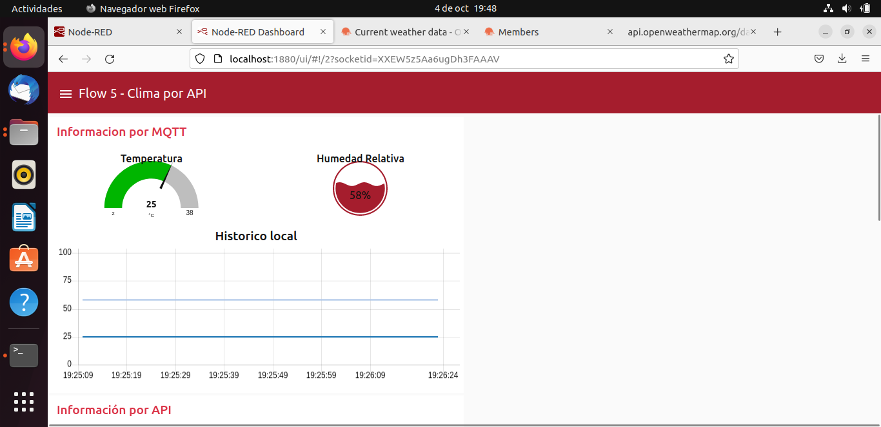Reload the Node-RED dashboard page
This screenshot has width=881, height=427.
(110, 59)
